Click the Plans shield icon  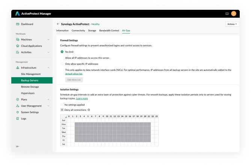pos(18,99)
